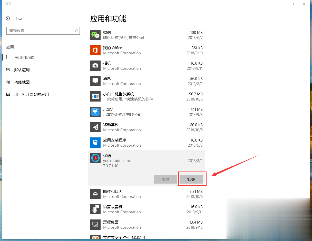
Task: Click the 7.31 MB size of 邮件和日历
Action: tap(196, 191)
